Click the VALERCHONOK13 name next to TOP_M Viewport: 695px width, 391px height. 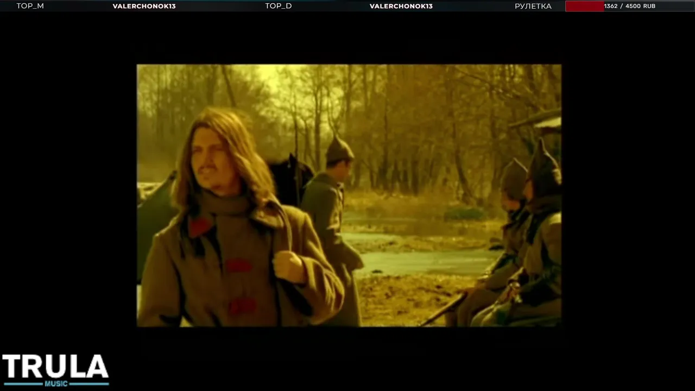144,6
